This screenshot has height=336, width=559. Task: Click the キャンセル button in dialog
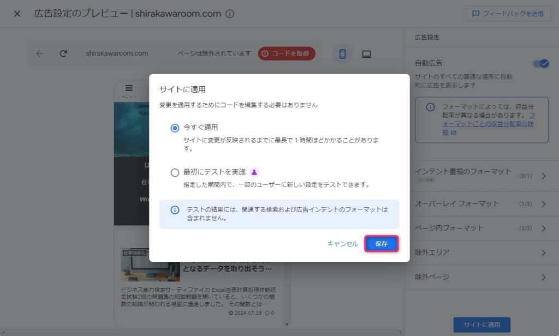343,244
